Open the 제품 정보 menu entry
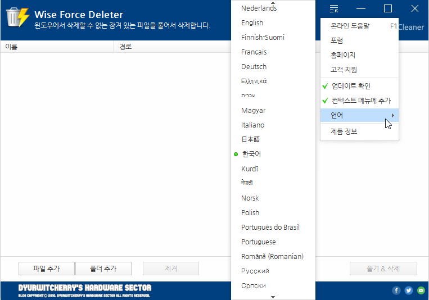 359,131
